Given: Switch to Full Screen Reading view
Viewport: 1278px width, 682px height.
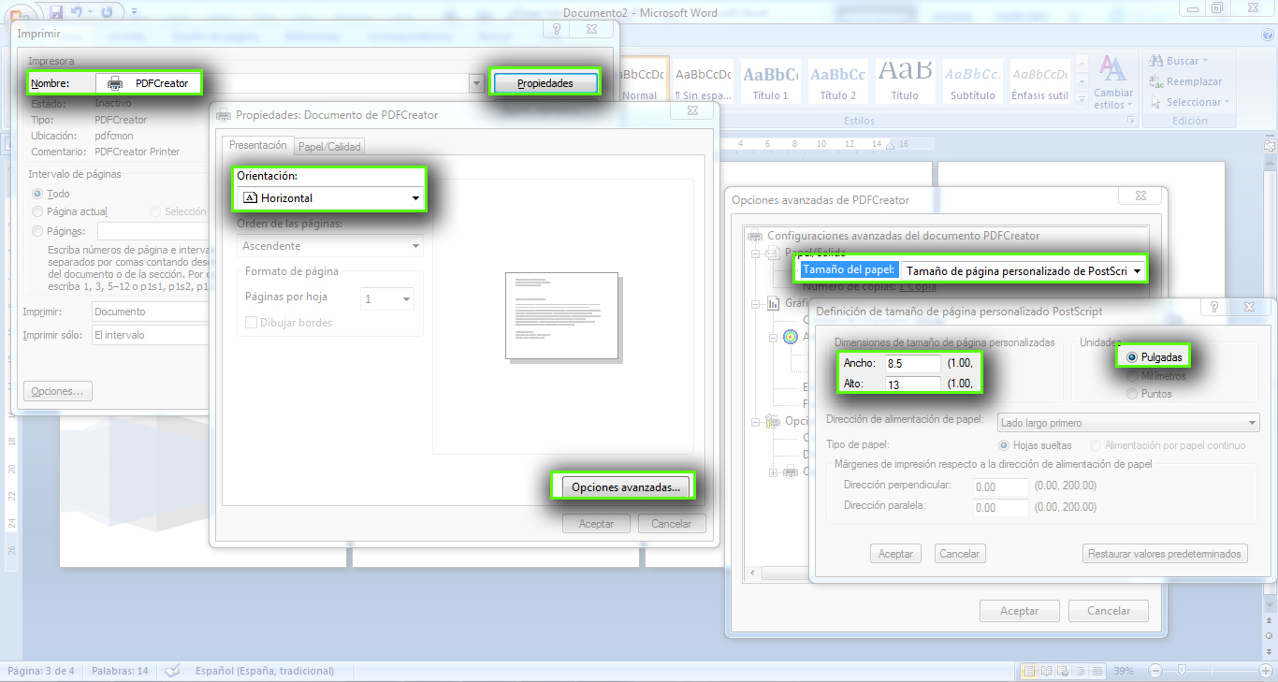Looking at the screenshot, I should pyautogui.click(x=1045, y=671).
